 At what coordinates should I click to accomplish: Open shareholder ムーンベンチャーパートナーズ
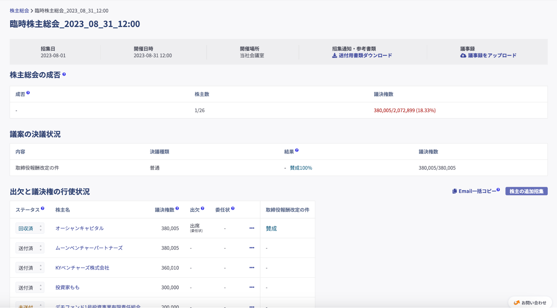pos(89,248)
